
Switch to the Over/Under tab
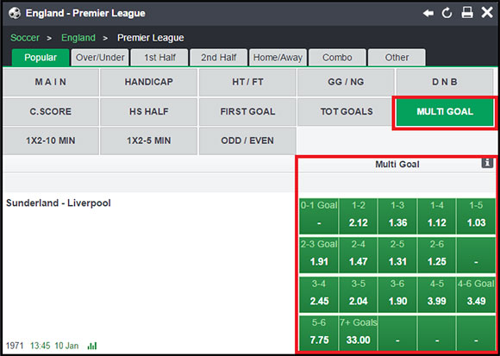[x=100, y=58]
